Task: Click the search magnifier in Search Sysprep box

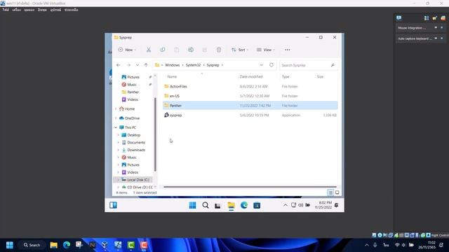Action: point(333,65)
